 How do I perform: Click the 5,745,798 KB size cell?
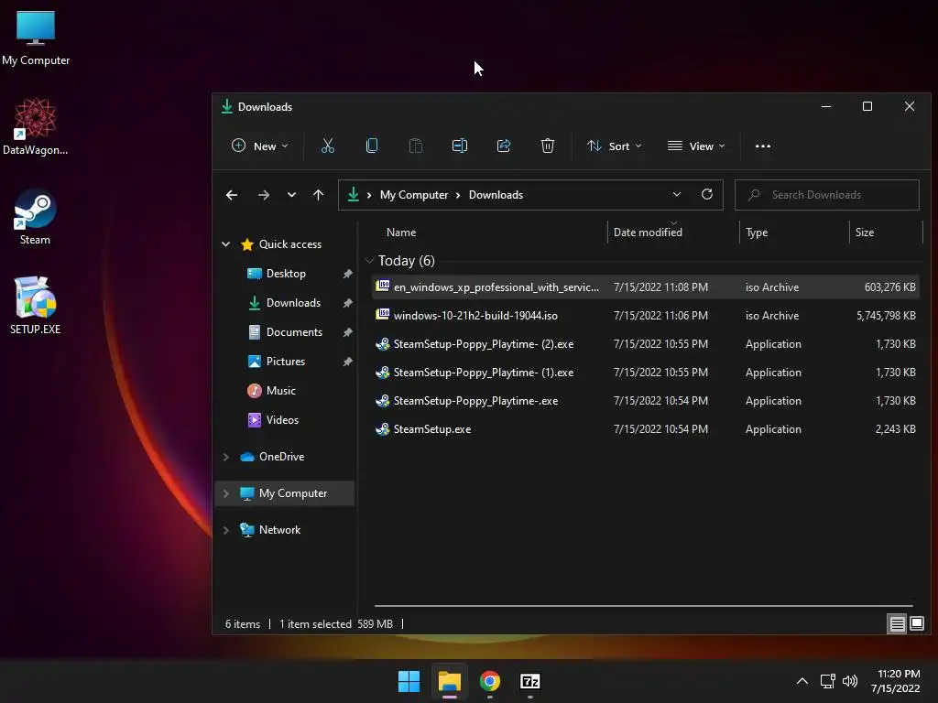[x=886, y=316]
